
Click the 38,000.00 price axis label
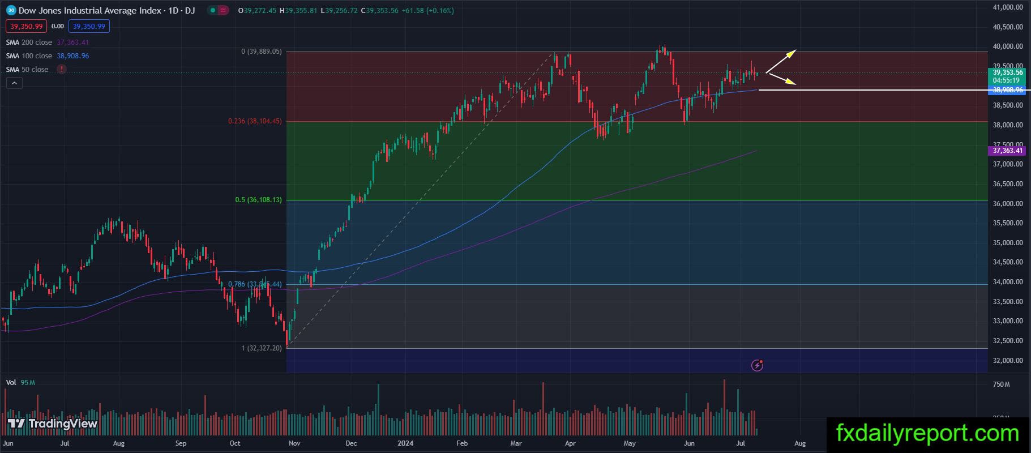1008,125
